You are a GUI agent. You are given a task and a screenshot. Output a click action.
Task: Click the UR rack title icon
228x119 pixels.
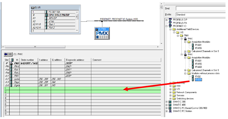33,7
